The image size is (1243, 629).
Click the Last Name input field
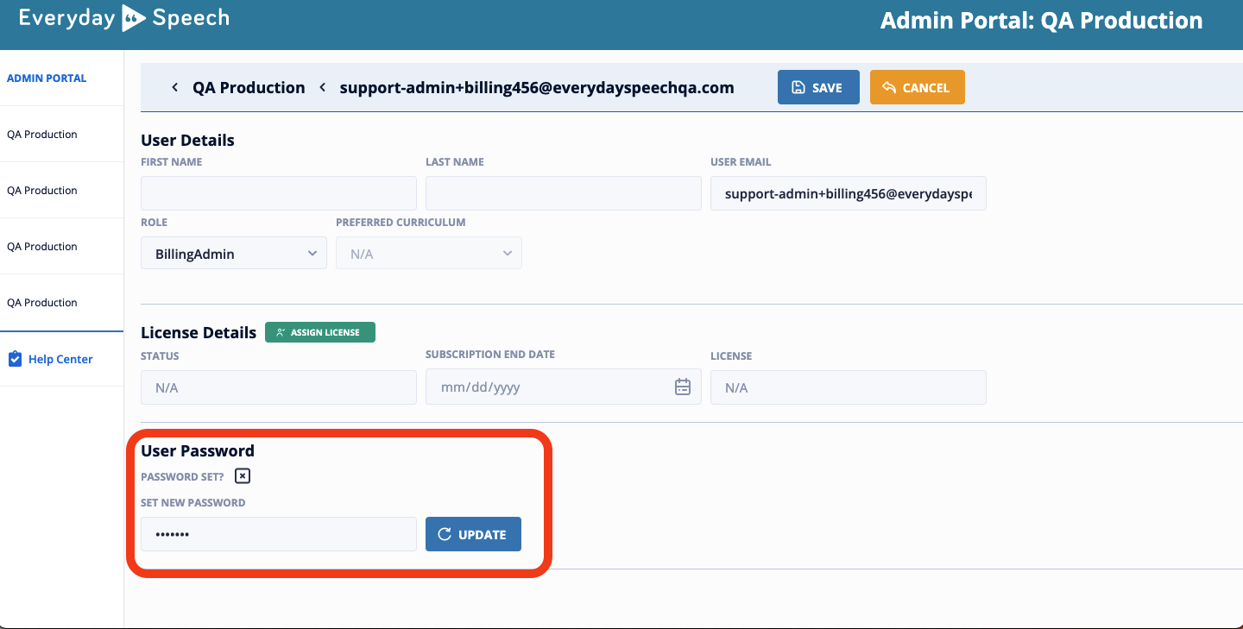564,193
